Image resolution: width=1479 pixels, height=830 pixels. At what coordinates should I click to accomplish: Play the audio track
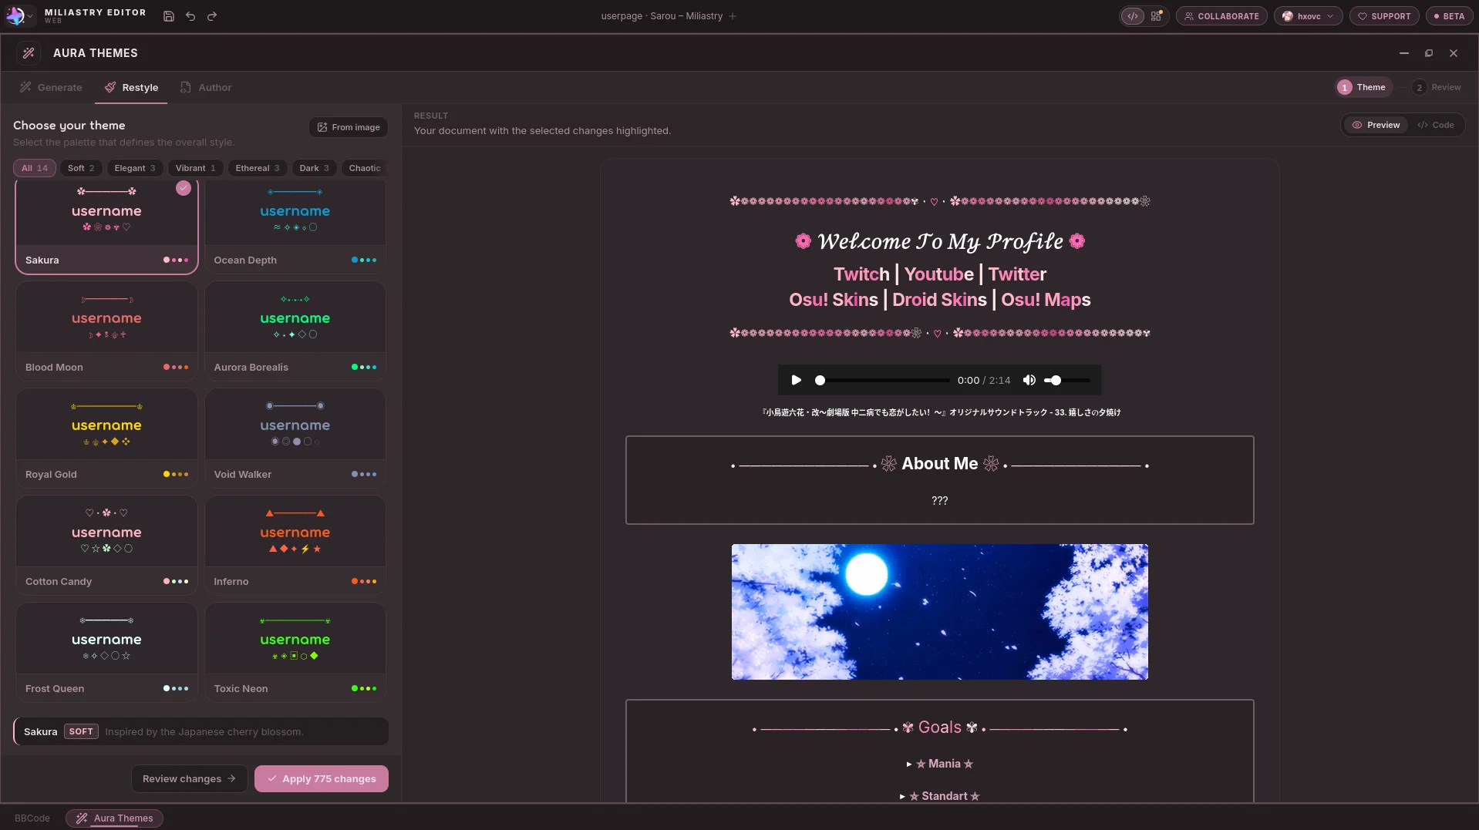(x=797, y=380)
